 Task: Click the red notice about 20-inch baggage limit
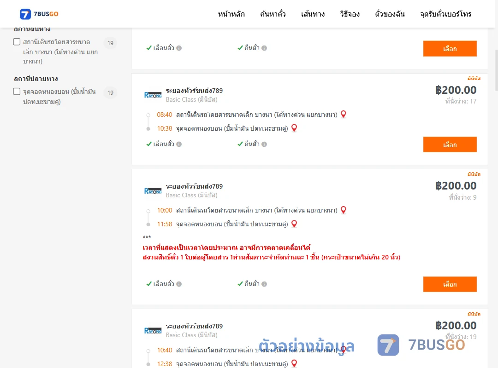tap(272, 257)
